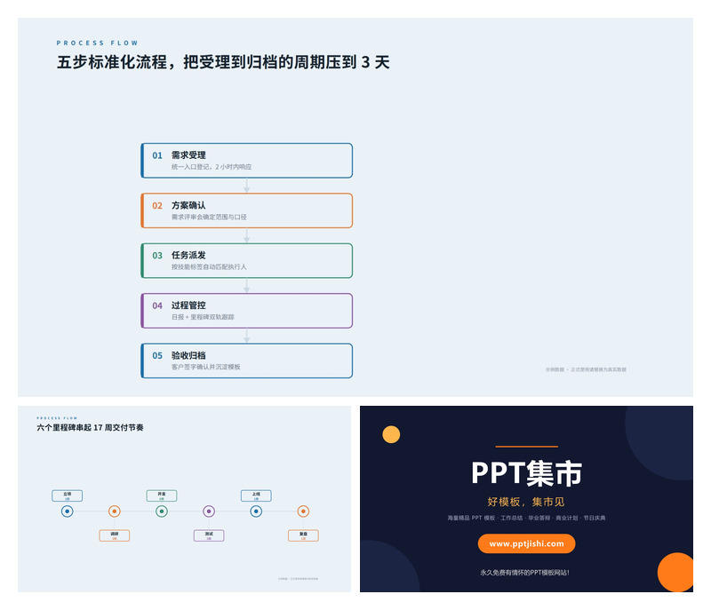This screenshot has width=711, height=610.
Task: Click the blue 上线 timeline node circle
Action: coord(256,511)
